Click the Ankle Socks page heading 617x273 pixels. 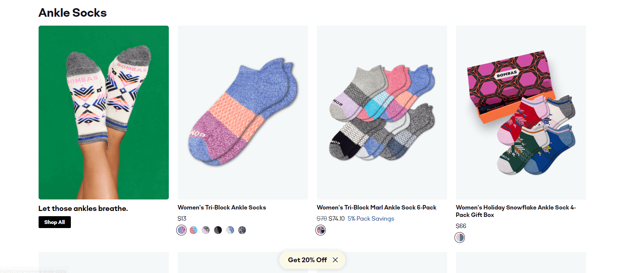72,12
